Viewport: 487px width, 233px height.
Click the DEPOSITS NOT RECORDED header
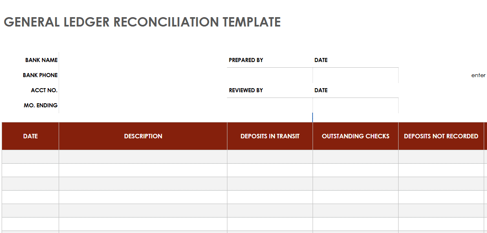[x=441, y=136]
